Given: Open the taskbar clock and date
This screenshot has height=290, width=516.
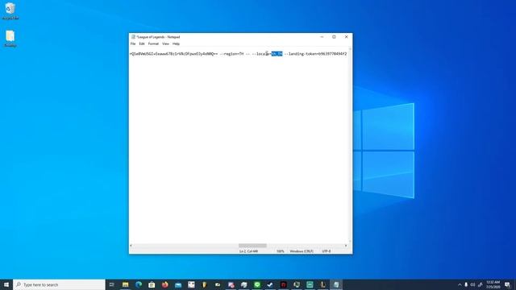Looking at the screenshot, I should (493, 284).
